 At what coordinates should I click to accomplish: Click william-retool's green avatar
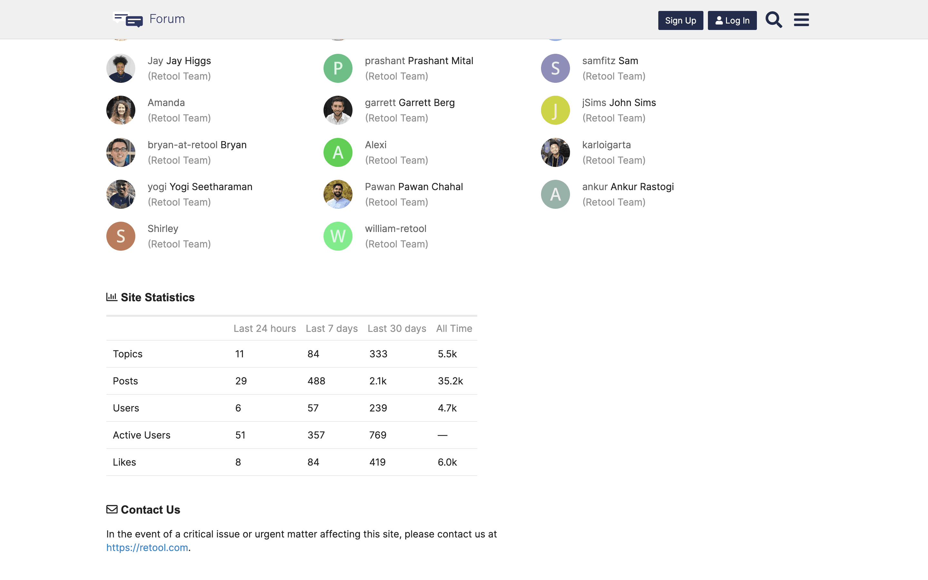pos(337,236)
